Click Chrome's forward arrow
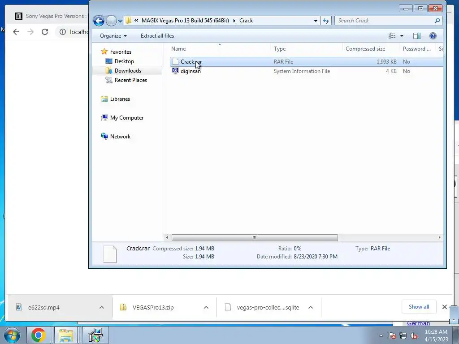This screenshot has height=344, width=459. point(30,32)
